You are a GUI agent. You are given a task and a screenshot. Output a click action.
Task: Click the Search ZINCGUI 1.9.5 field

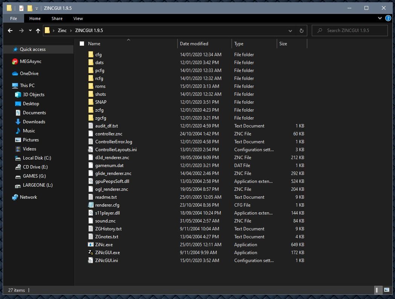tap(350, 31)
